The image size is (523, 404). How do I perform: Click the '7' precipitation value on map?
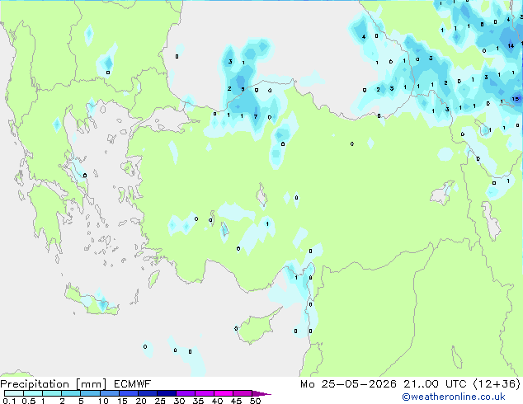(x=256, y=117)
